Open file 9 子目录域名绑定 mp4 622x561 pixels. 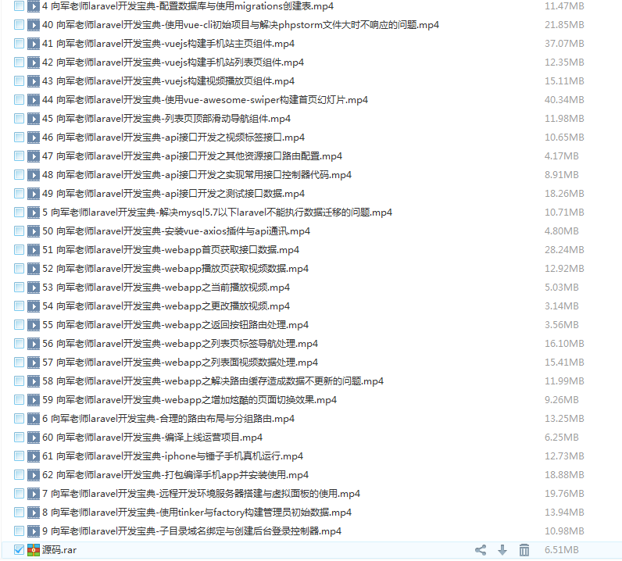[x=192, y=531]
